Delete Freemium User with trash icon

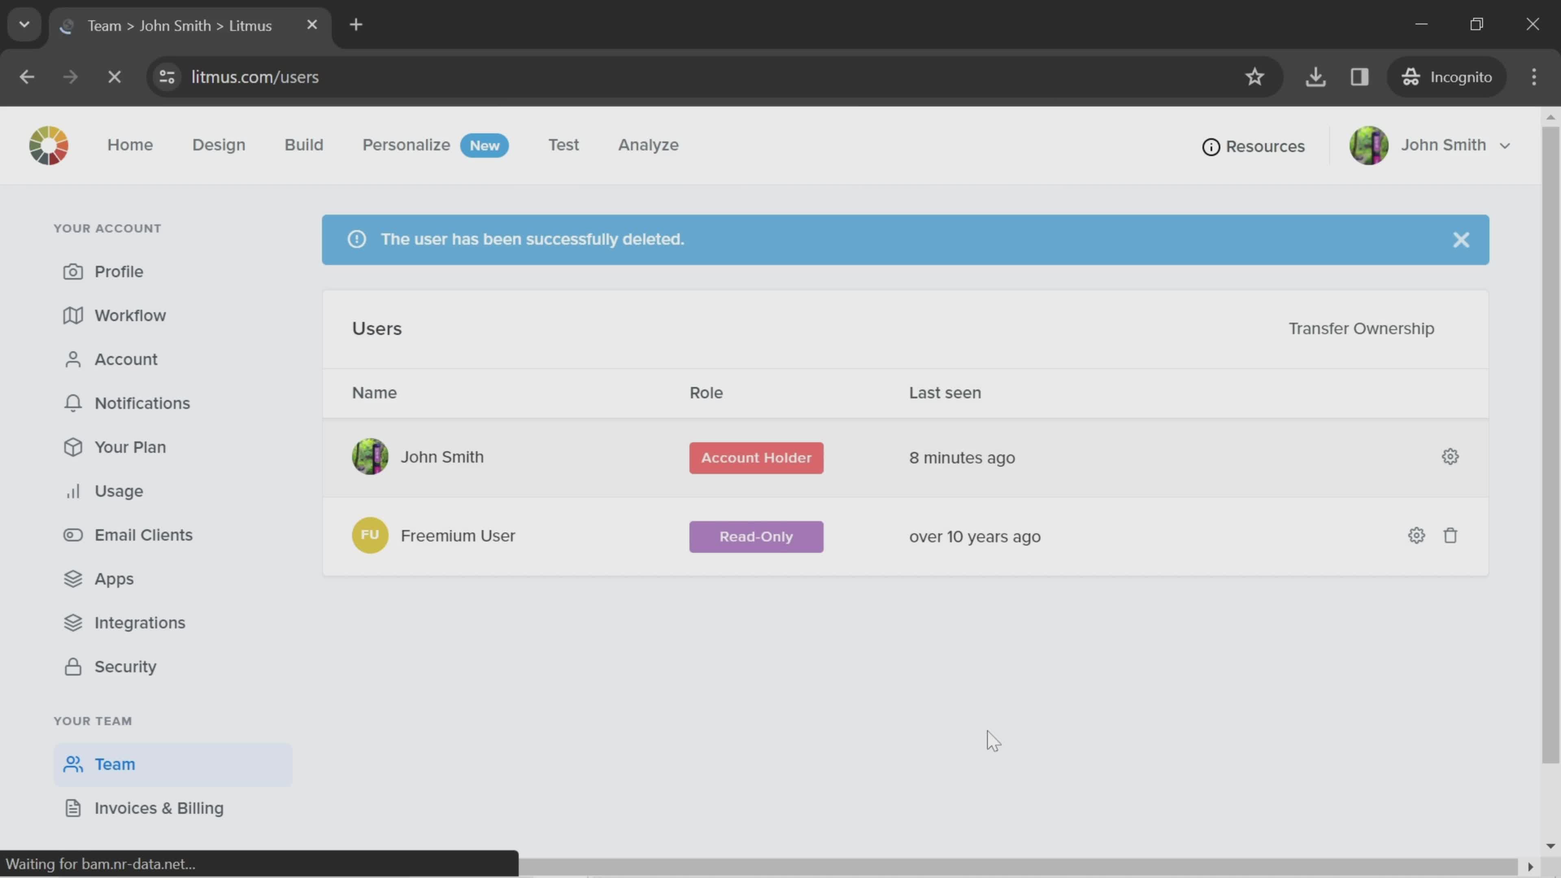[x=1450, y=536]
